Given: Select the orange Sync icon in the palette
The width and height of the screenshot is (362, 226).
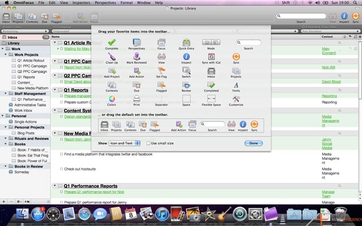Looking at the screenshot, I should [x=236, y=56].
